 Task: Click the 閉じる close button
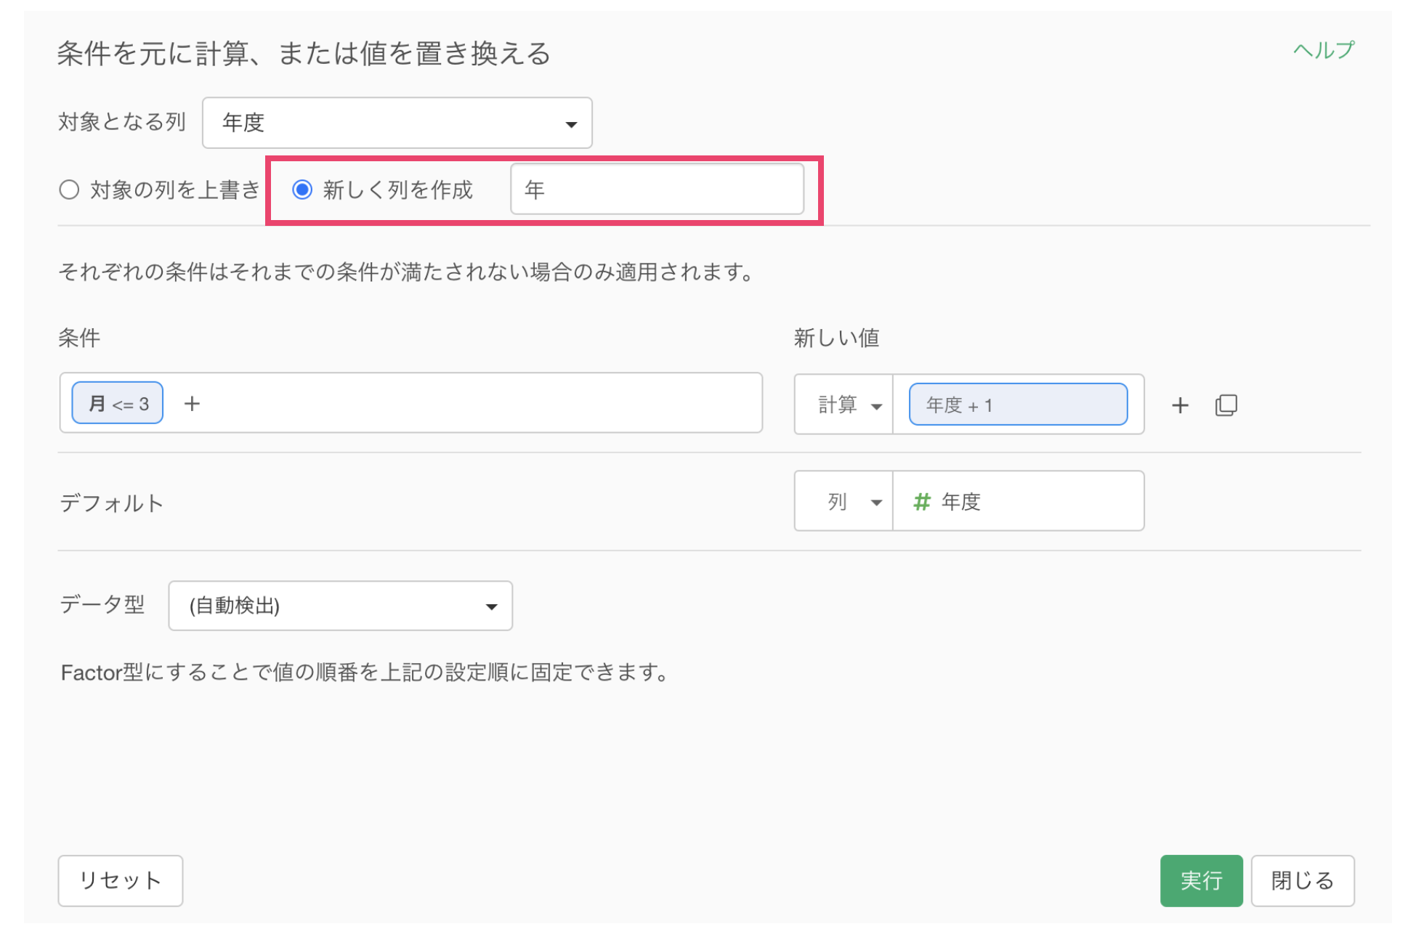pyautogui.click(x=1302, y=880)
